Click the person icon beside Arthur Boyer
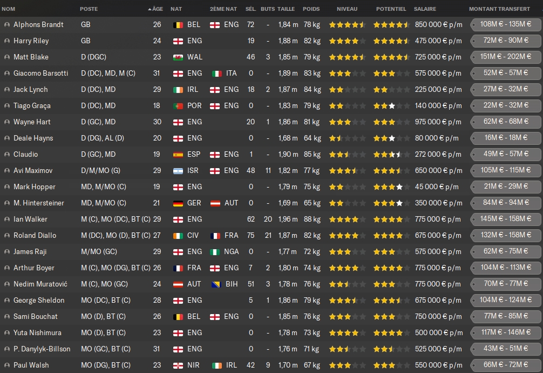543x373 pixels. pos(6,268)
